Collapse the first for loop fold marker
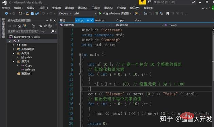 tap(80, 74)
